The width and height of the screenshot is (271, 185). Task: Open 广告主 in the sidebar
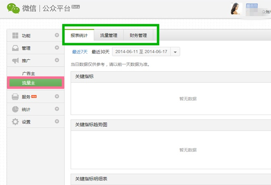point(29,73)
